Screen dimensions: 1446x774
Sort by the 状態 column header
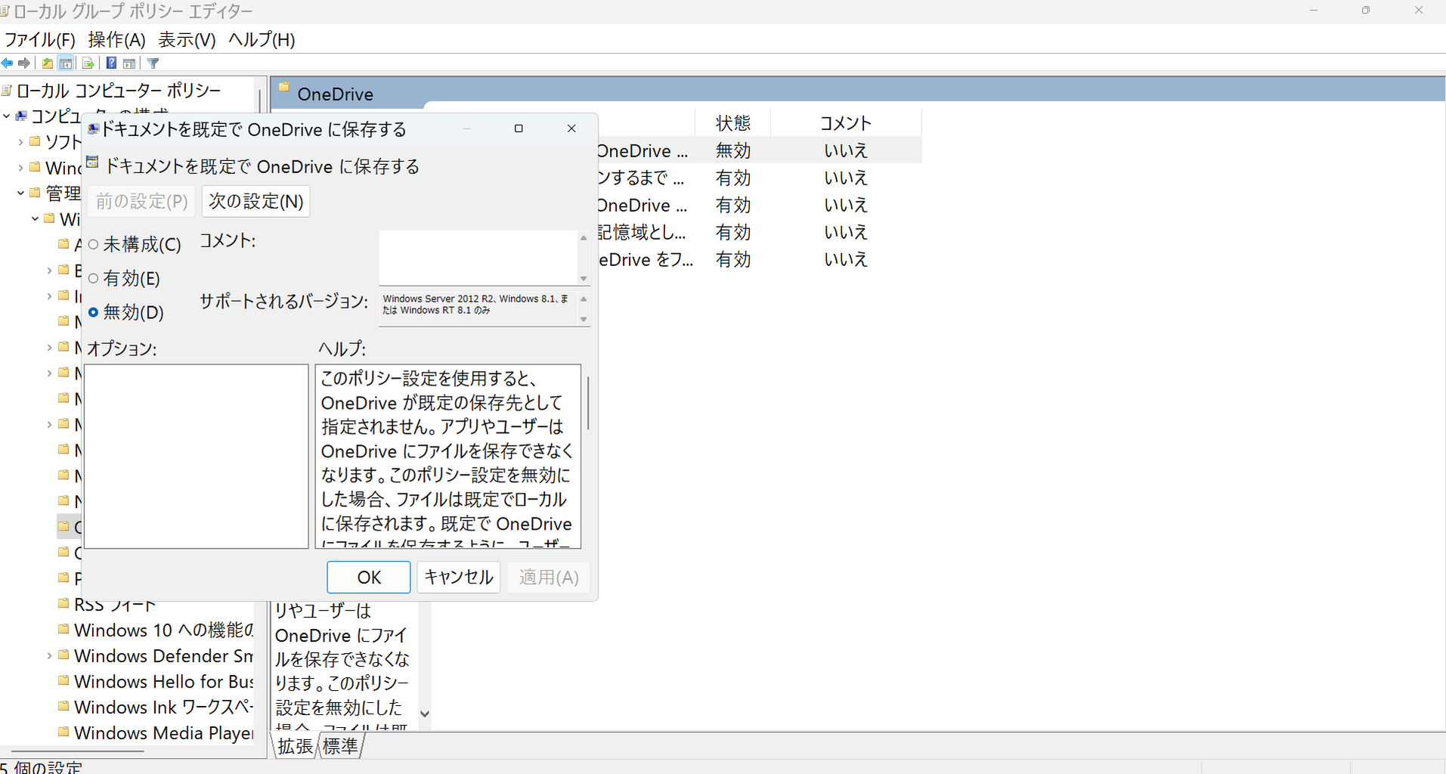tap(732, 122)
